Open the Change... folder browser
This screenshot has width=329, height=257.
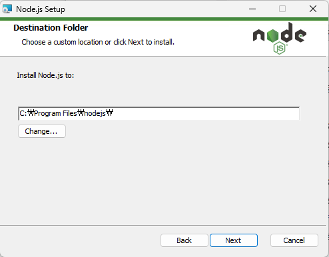42,131
